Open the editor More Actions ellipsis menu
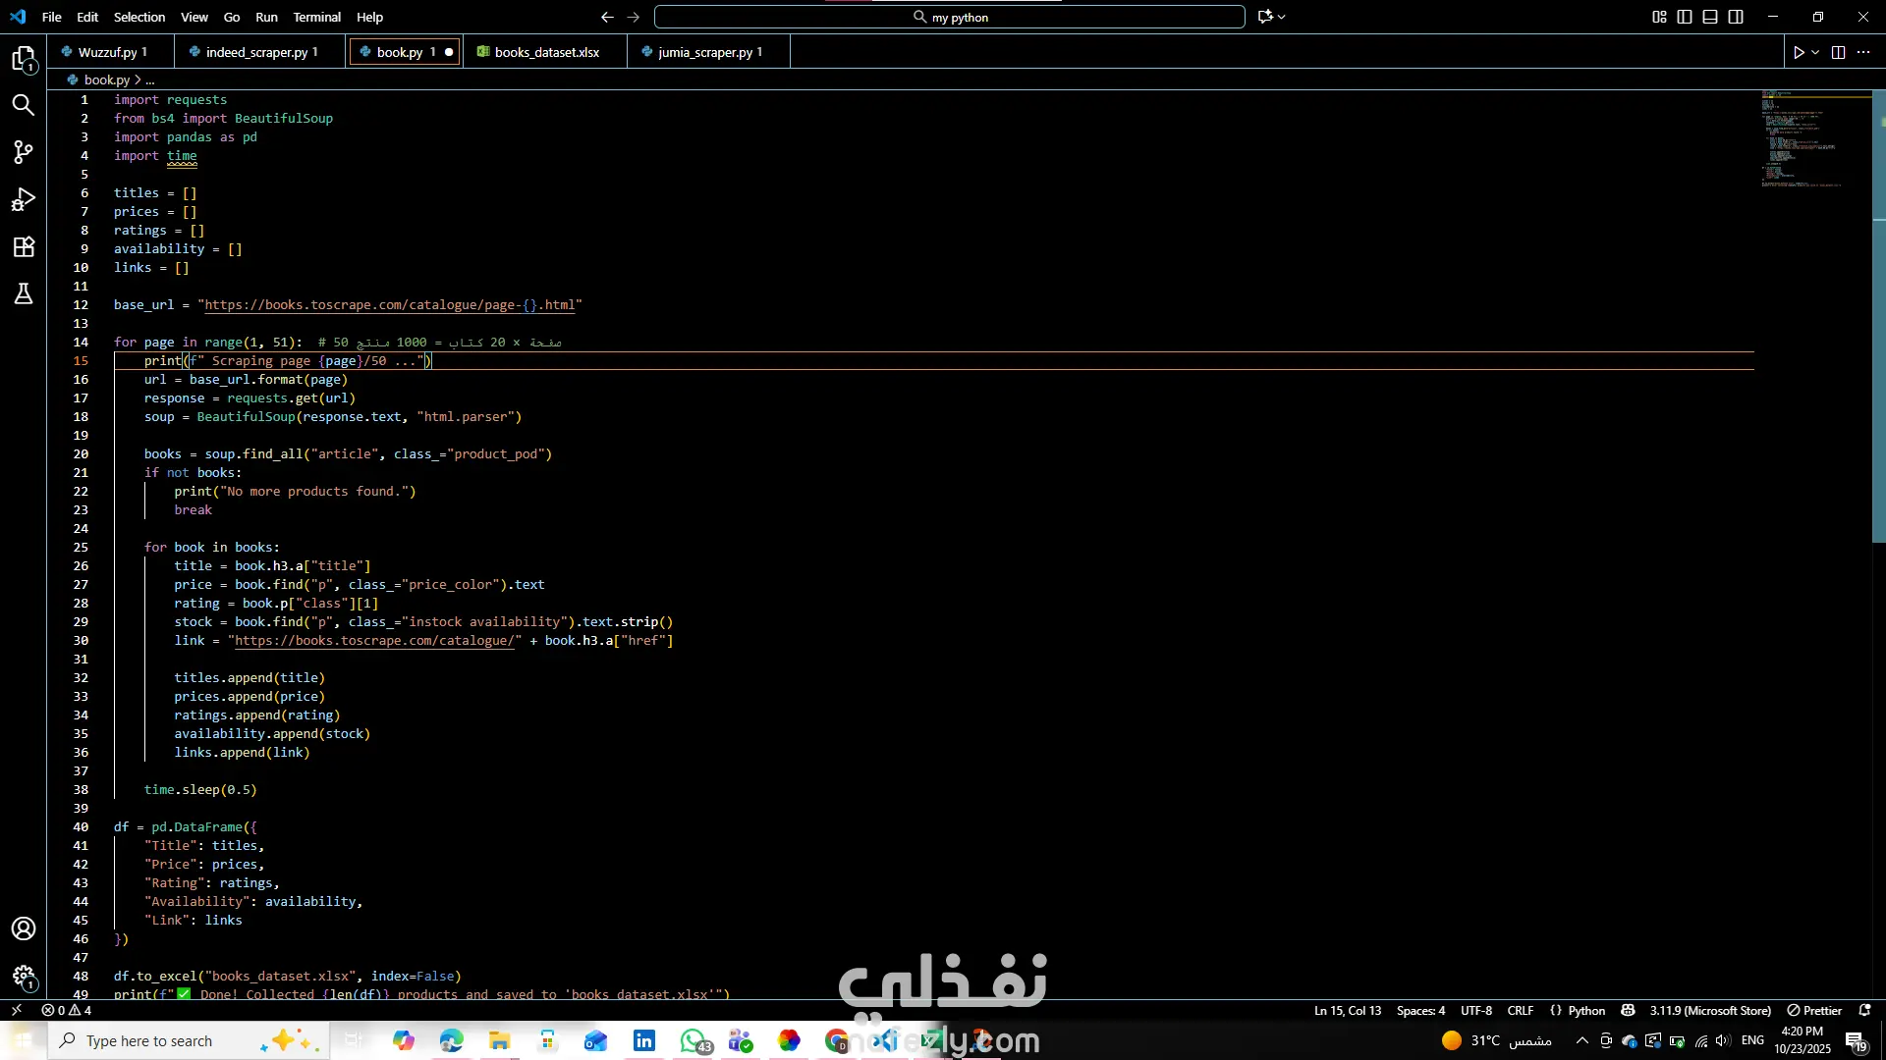The height and width of the screenshot is (1060, 1886). (1863, 53)
